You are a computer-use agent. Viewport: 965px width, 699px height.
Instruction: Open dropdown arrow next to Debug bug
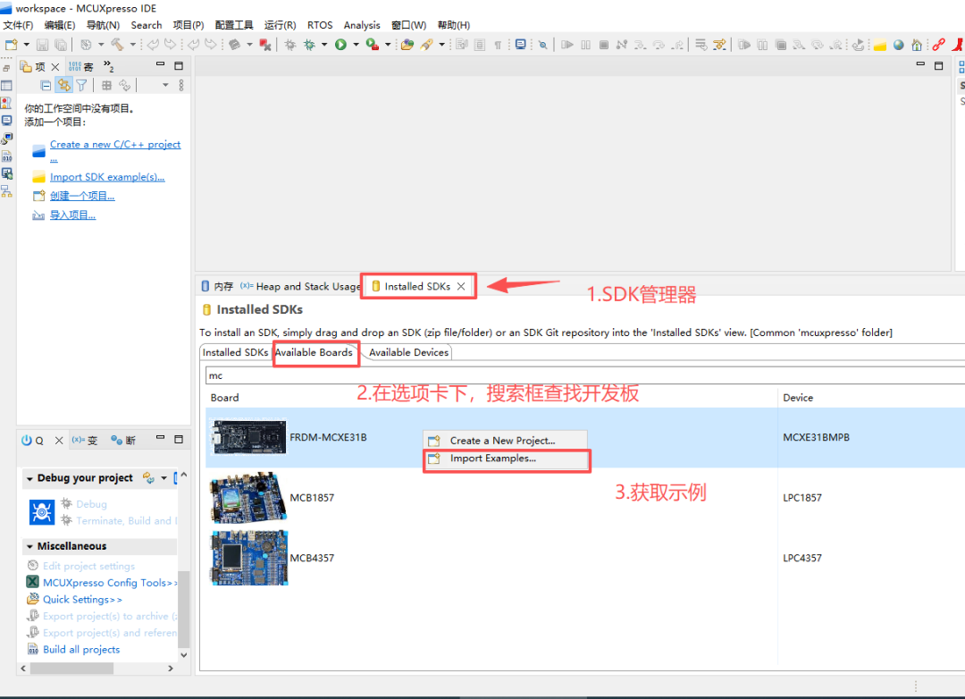tap(324, 45)
